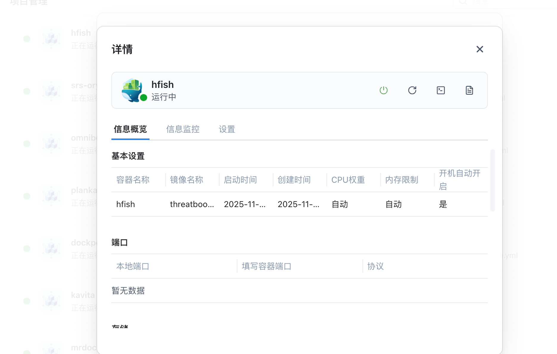Click the green power icon for hfish
The height and width of the screenshot is (354, 557).
(x=383, y=90)
